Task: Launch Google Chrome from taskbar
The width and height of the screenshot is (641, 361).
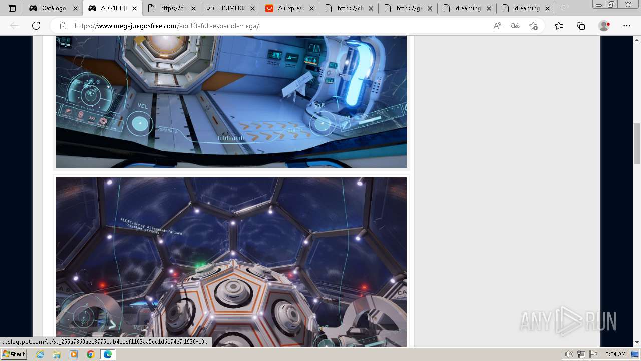Action: (x=90, y=354)
